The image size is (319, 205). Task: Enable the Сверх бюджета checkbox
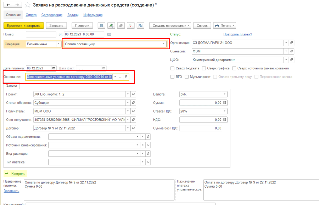pos(173,68)
